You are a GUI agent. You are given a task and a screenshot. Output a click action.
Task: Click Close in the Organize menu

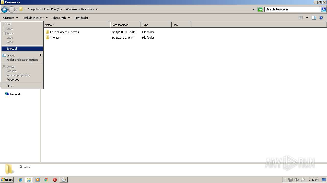point(22,86)
